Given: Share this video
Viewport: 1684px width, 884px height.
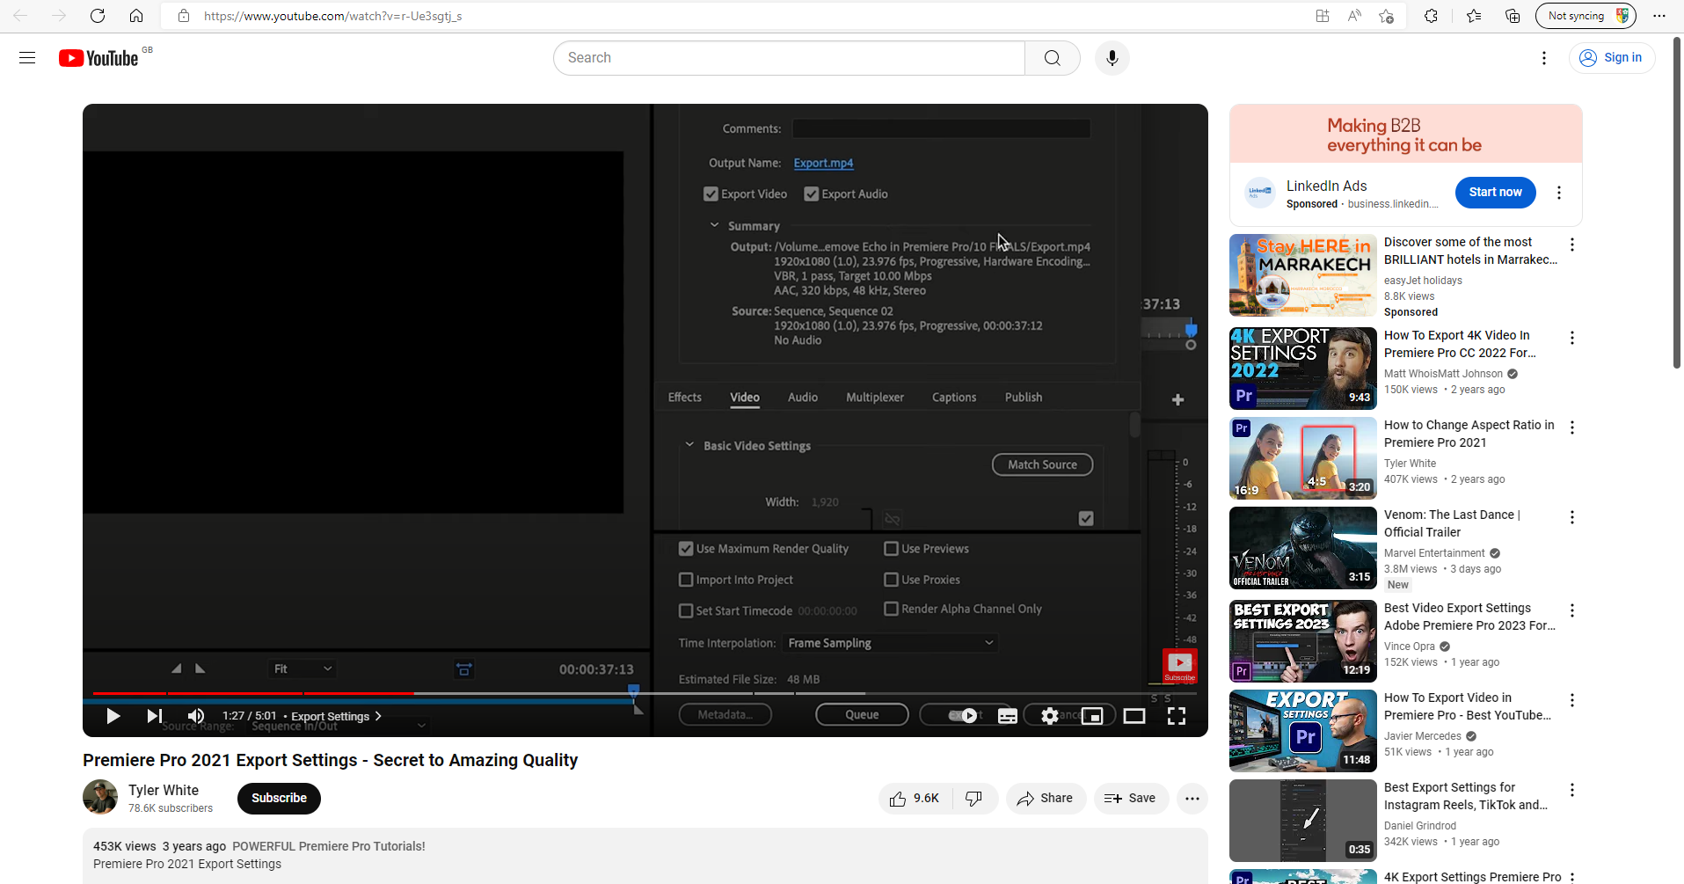Looking at the screenshot, I should pyautogui.click(x=1046, y=799).
